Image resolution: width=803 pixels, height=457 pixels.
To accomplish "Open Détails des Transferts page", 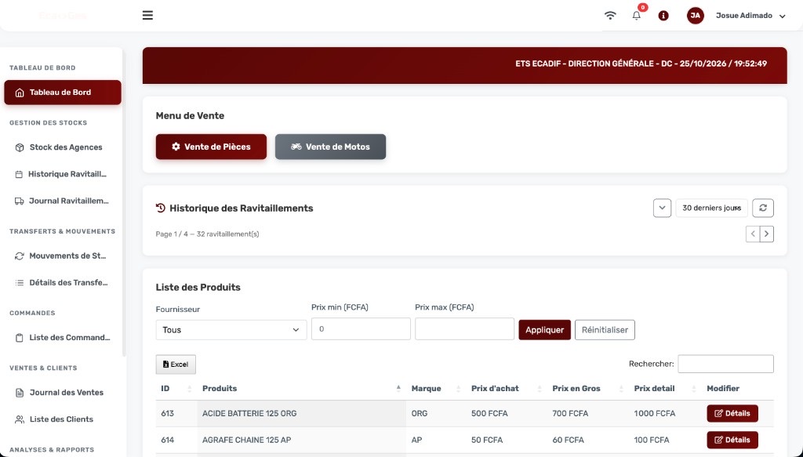I will tap(63, 282).
